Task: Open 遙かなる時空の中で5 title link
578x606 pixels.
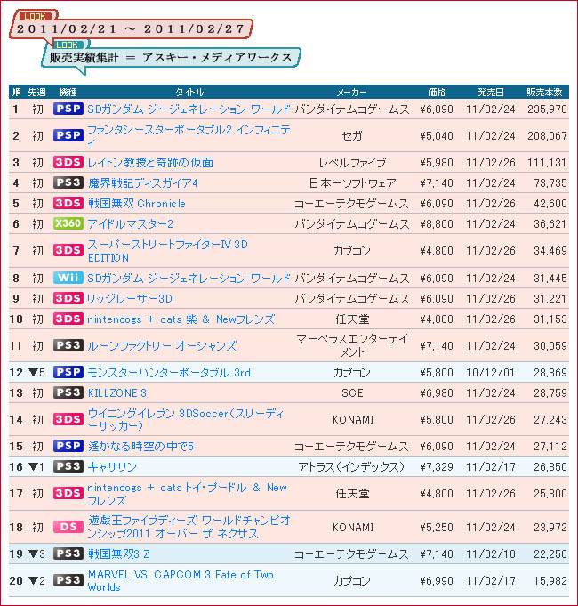Action: tap(140, 447)
